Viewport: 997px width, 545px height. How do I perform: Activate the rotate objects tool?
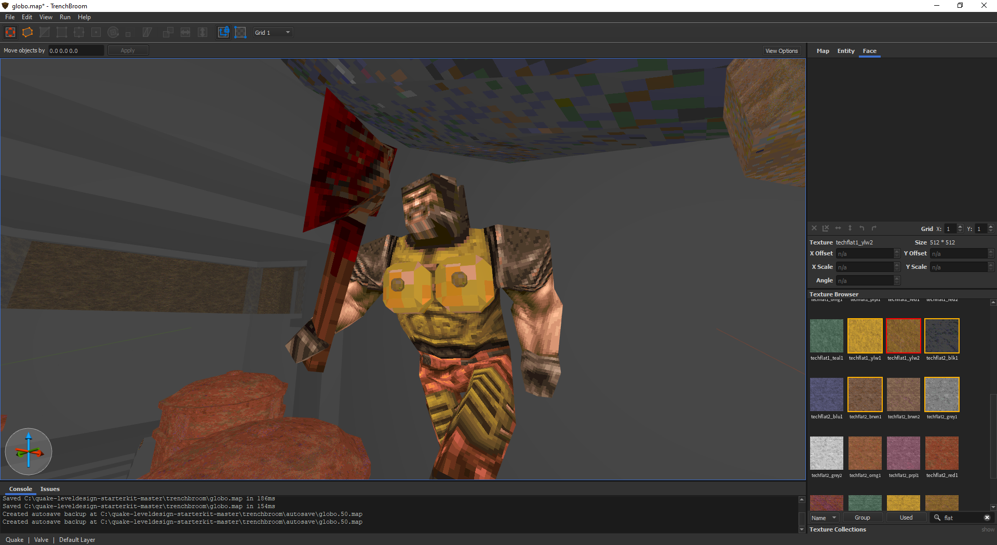pyautogui.click(x=113, y=32)
